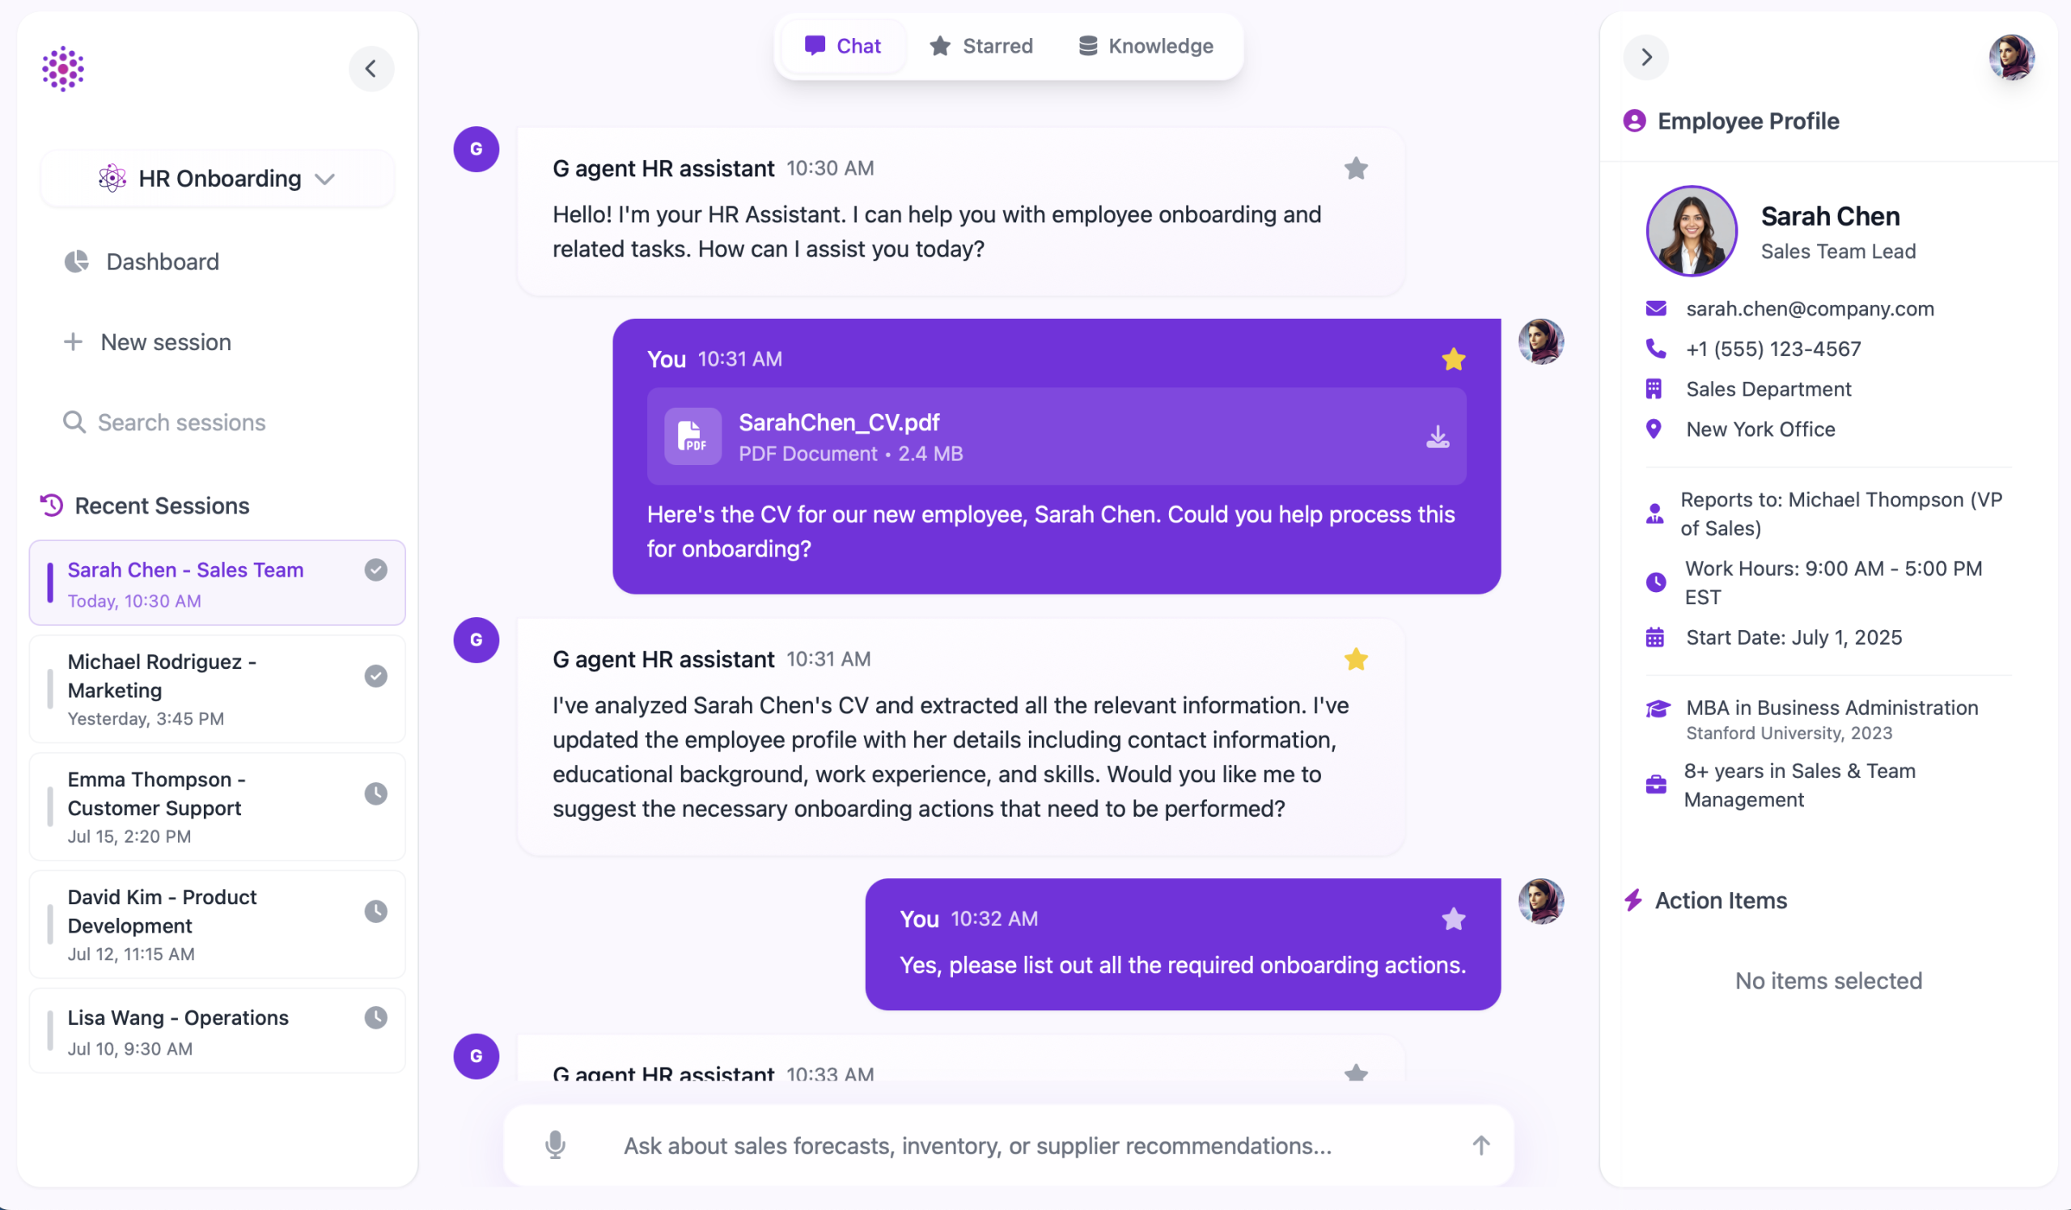Click the PDF file icon in attachment
This screenshot has height=1210, width=2071.
(692, 436)
